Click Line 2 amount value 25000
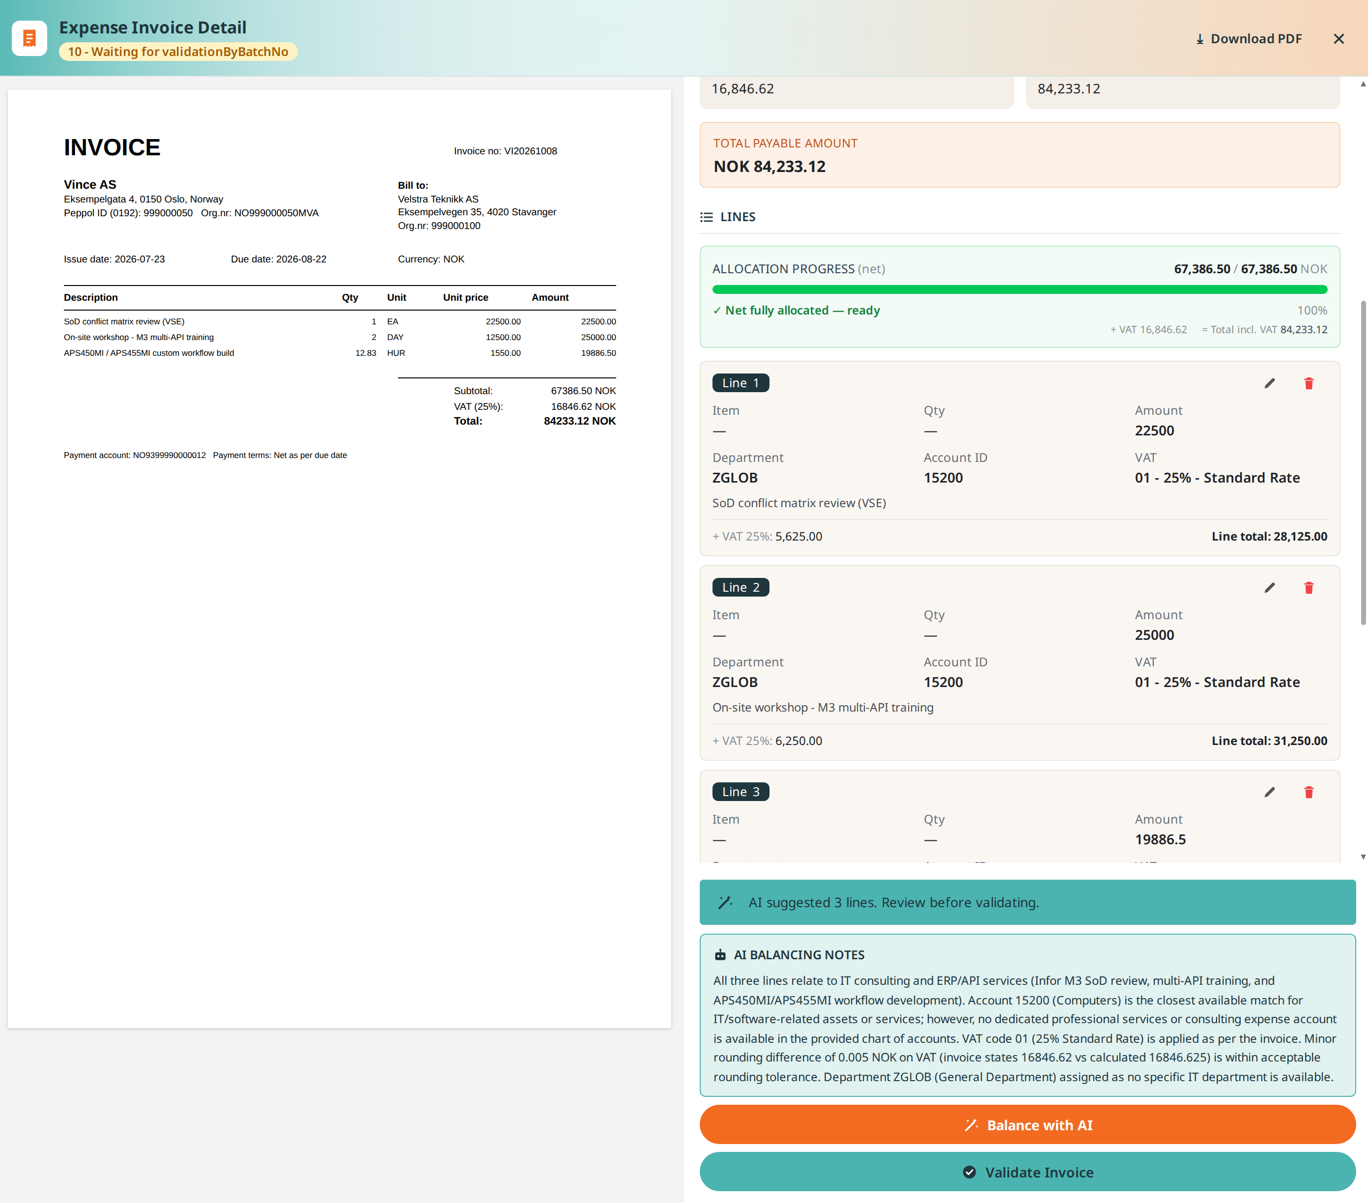1368x1203 pixels. (1155, 634)
